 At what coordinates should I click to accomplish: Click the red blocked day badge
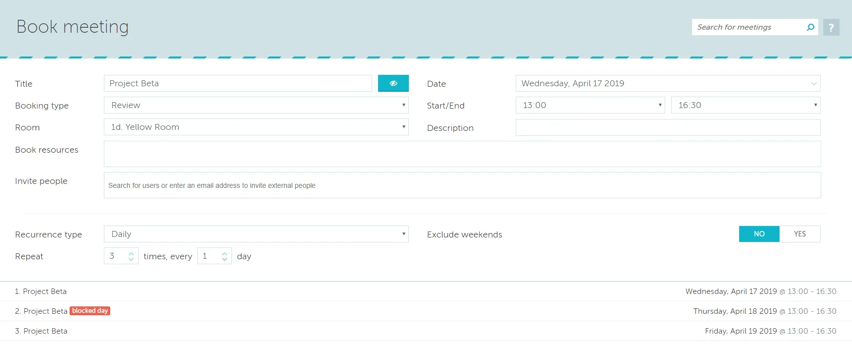click(x=90, y=311)
